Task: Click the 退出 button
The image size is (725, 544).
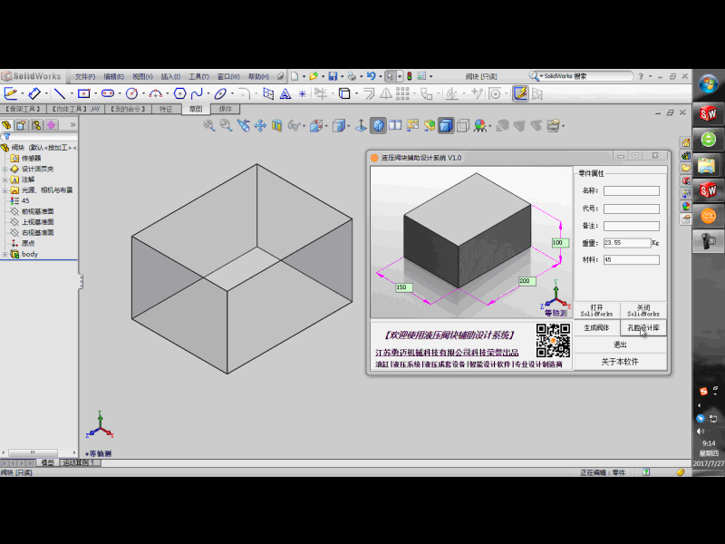Action: point(620,345)
